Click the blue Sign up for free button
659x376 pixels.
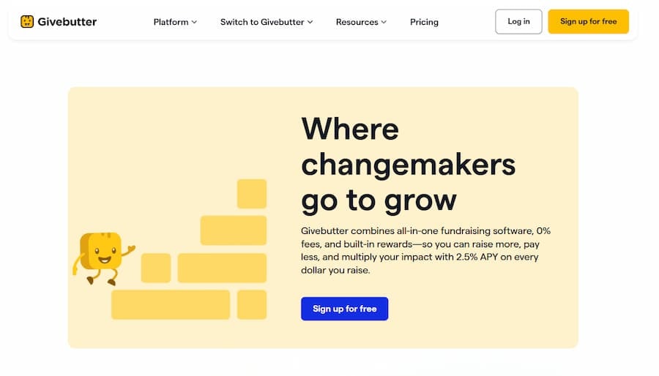click(x=344, y=309)
